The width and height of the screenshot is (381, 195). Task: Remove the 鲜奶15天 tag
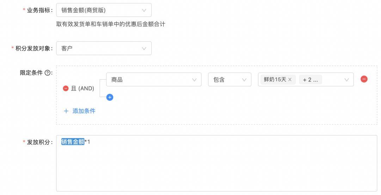[290, 80]
